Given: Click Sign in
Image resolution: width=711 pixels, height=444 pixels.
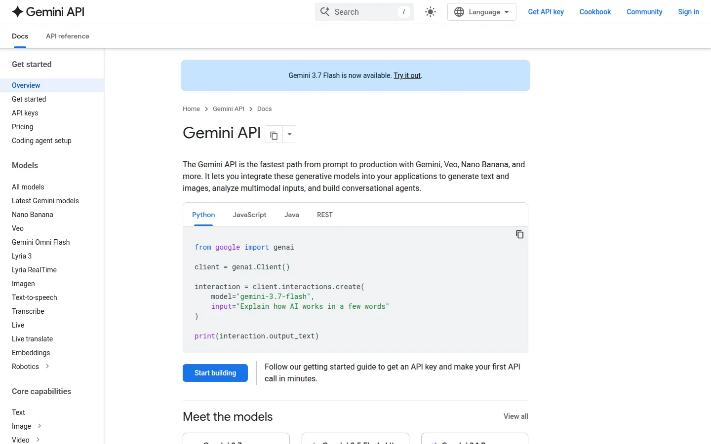Looking at the screenshot, I should [x=688, y=12].
